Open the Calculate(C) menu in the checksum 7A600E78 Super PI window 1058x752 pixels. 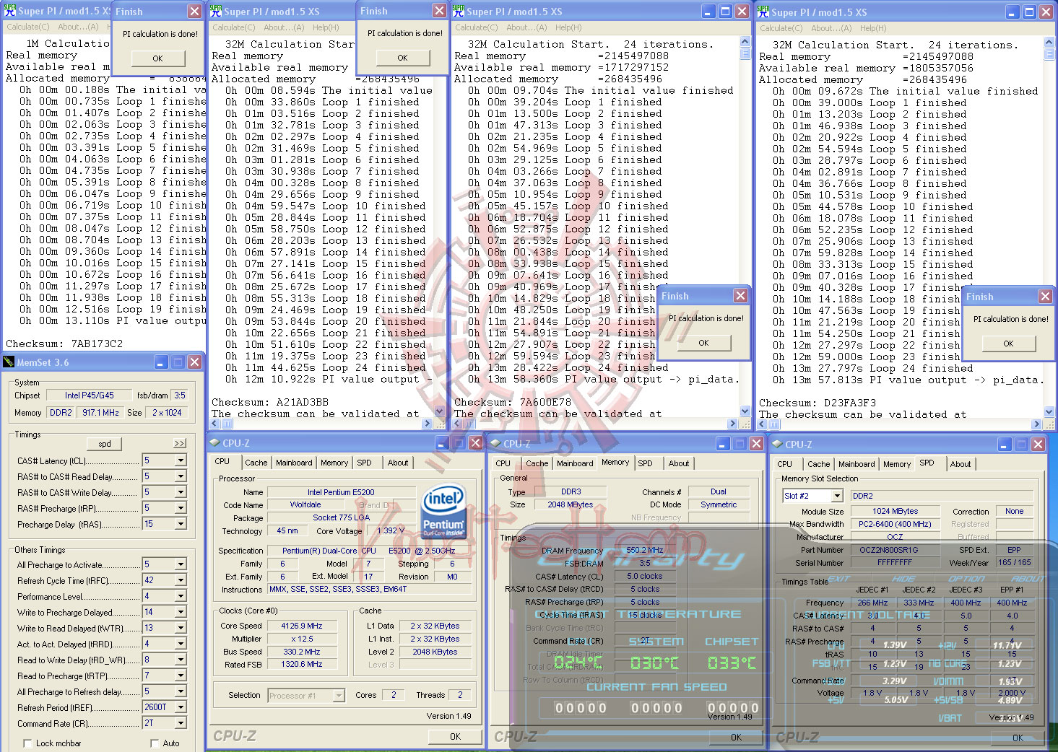[476, 27]
